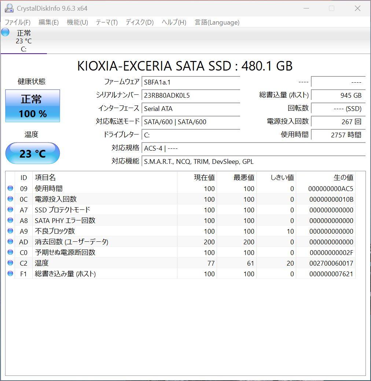Open the 機能(U) menu for settings options
Image resolution: width=371 pixels, height=381 pixels.
[x=77, y=22]
